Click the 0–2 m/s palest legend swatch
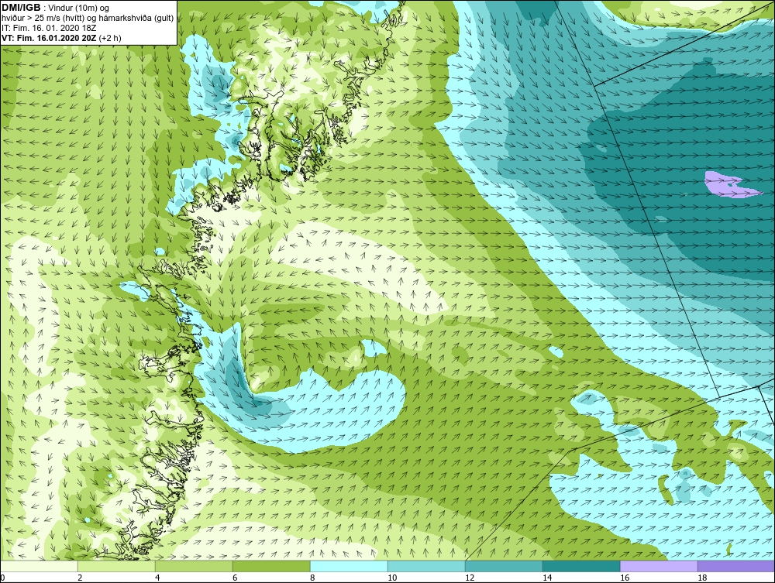775x583 pixels. [x=39, y=566]
